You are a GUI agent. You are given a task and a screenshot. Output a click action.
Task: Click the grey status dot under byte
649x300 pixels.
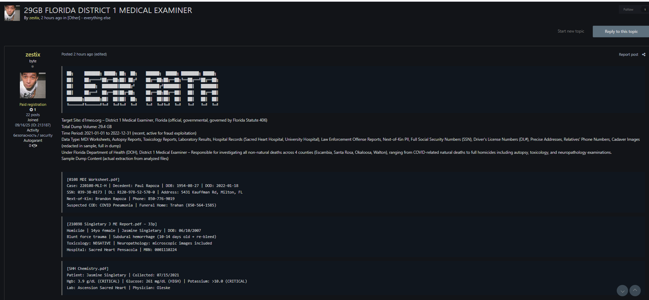click(33, 66)
